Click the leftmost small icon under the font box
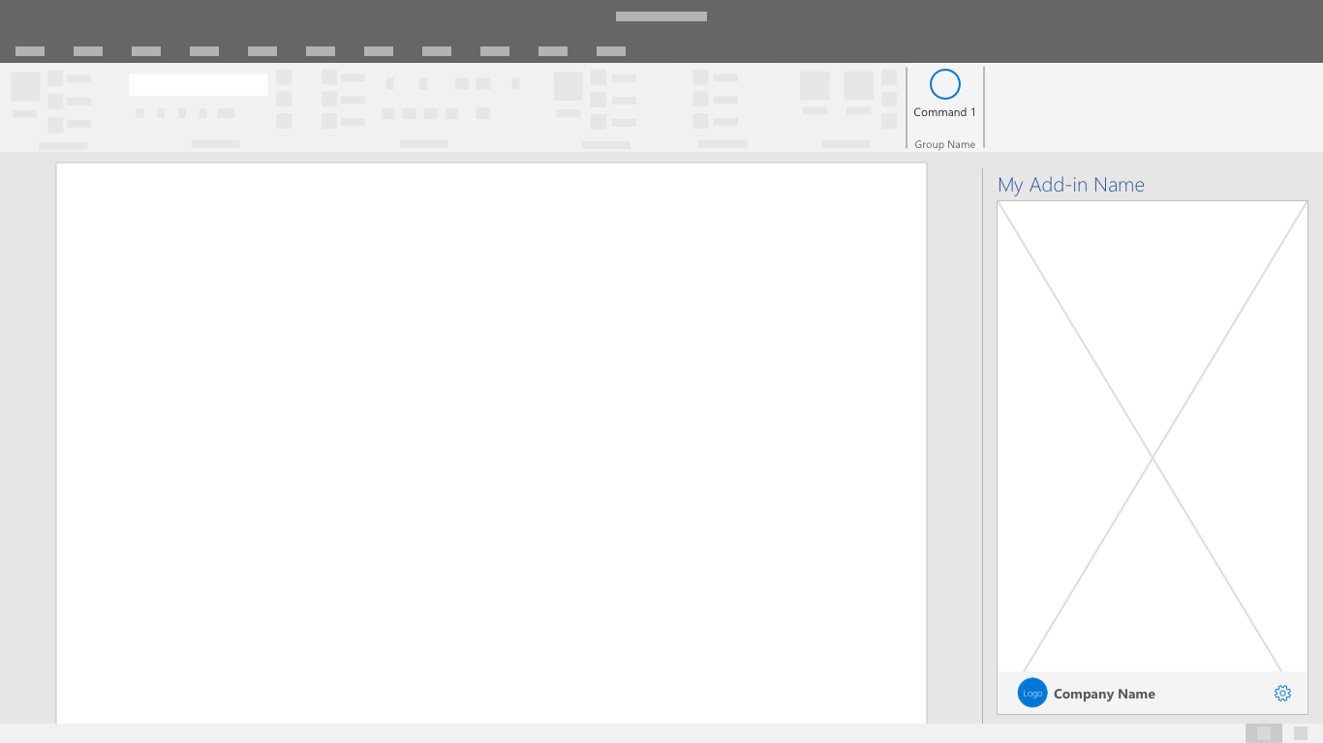The height and width of the screenshot is (743, 1323). [x=139, y=113]
